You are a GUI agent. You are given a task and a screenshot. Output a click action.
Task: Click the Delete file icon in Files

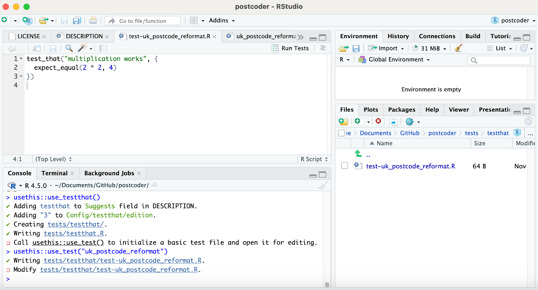click(x=379, y=122)
